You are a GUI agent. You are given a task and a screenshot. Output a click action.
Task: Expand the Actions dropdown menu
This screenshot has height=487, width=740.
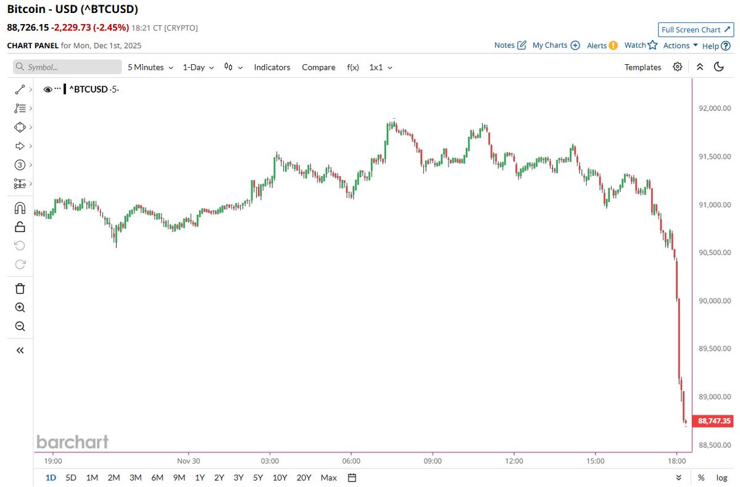678,45
